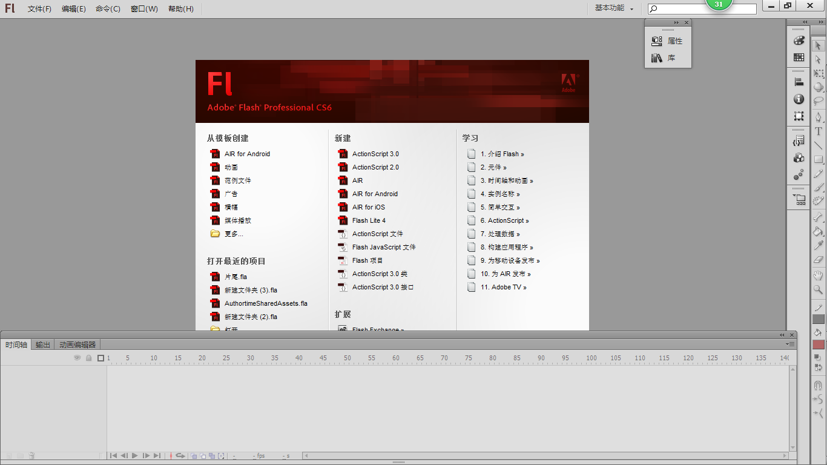Open the Swatches grid panel

click(799, 57)
